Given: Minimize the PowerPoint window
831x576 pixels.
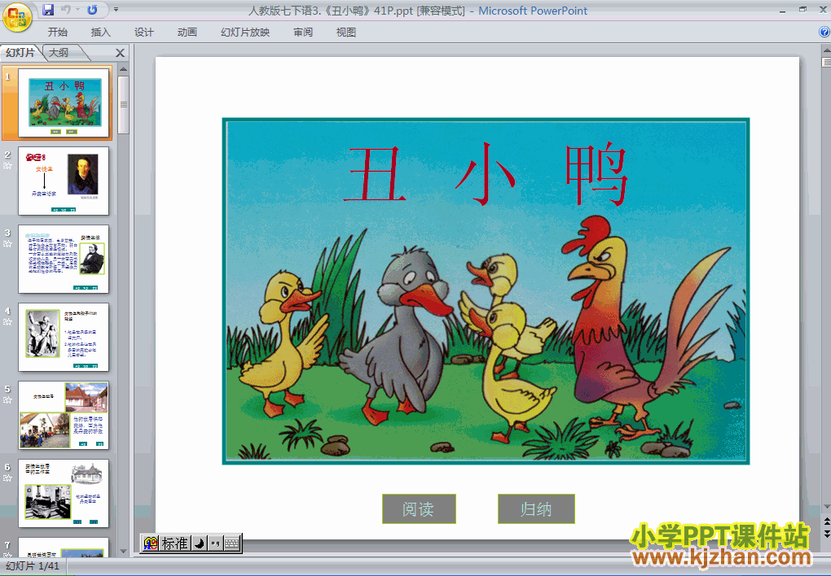Looking at the screenshot, I should coord(783,10).
